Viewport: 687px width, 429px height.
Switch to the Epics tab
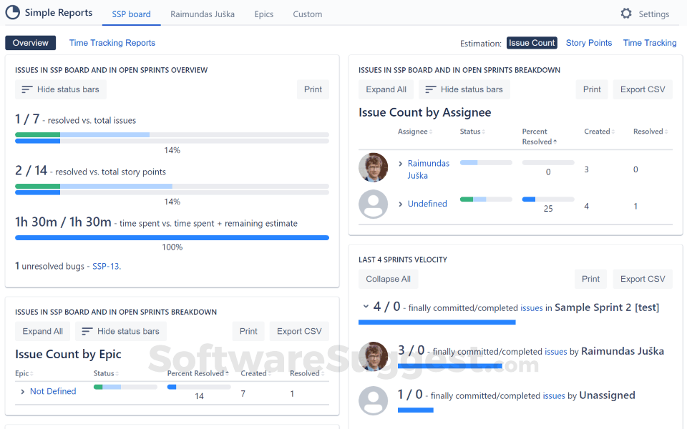tap(263, 14)
